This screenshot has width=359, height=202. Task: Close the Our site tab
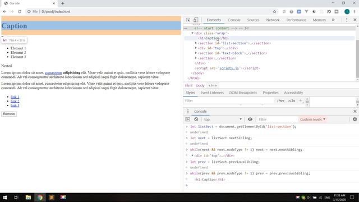54,3
